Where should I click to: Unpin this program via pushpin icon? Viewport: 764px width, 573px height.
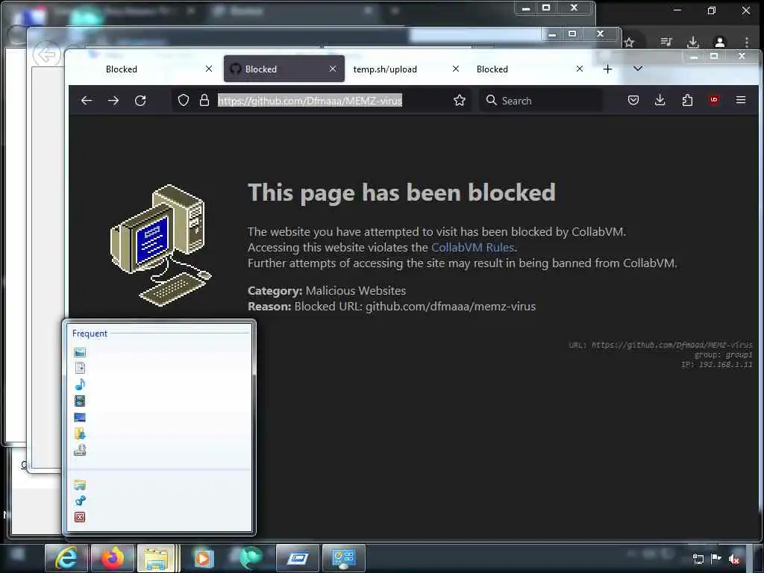coord(80,501)
